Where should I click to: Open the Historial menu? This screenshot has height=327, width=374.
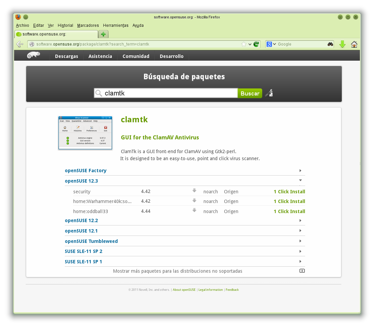(x=65, y=25)
